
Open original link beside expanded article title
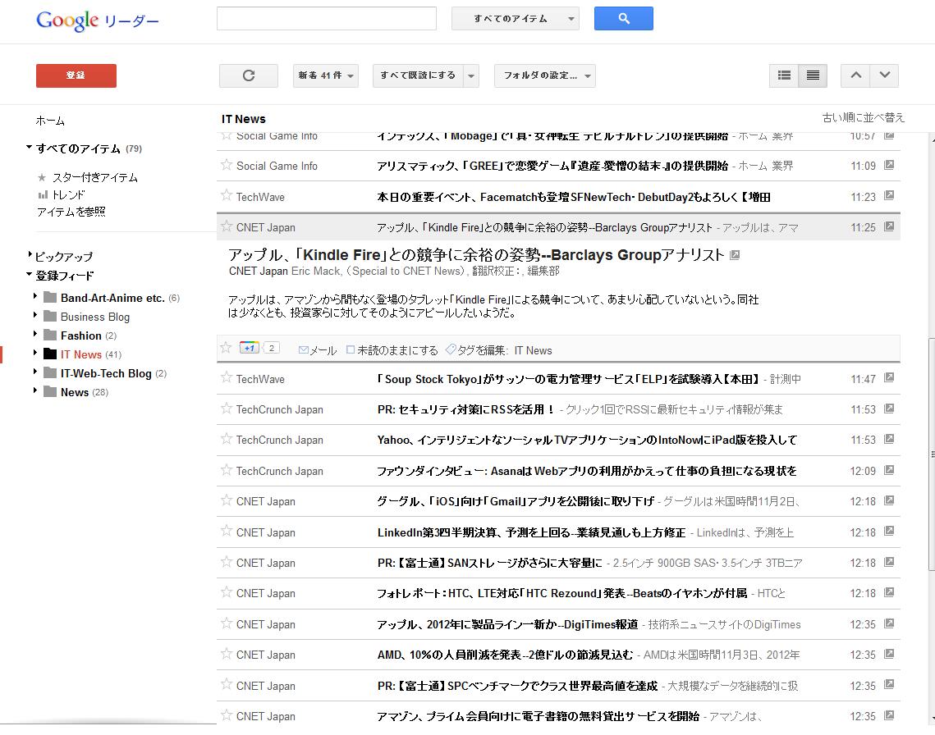point(735,255)
